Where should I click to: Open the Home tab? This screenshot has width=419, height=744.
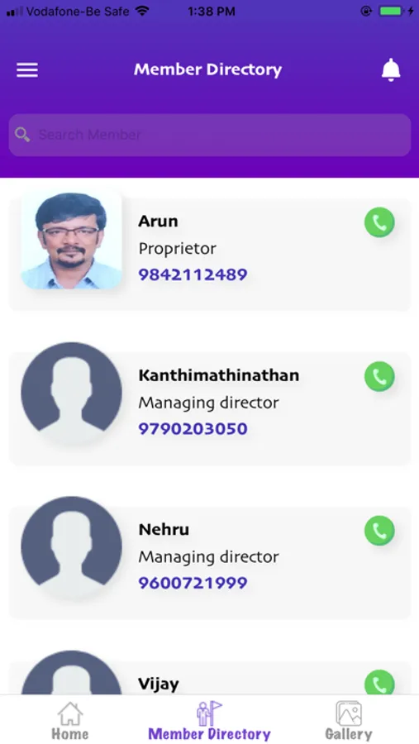(x=69, y=721)
